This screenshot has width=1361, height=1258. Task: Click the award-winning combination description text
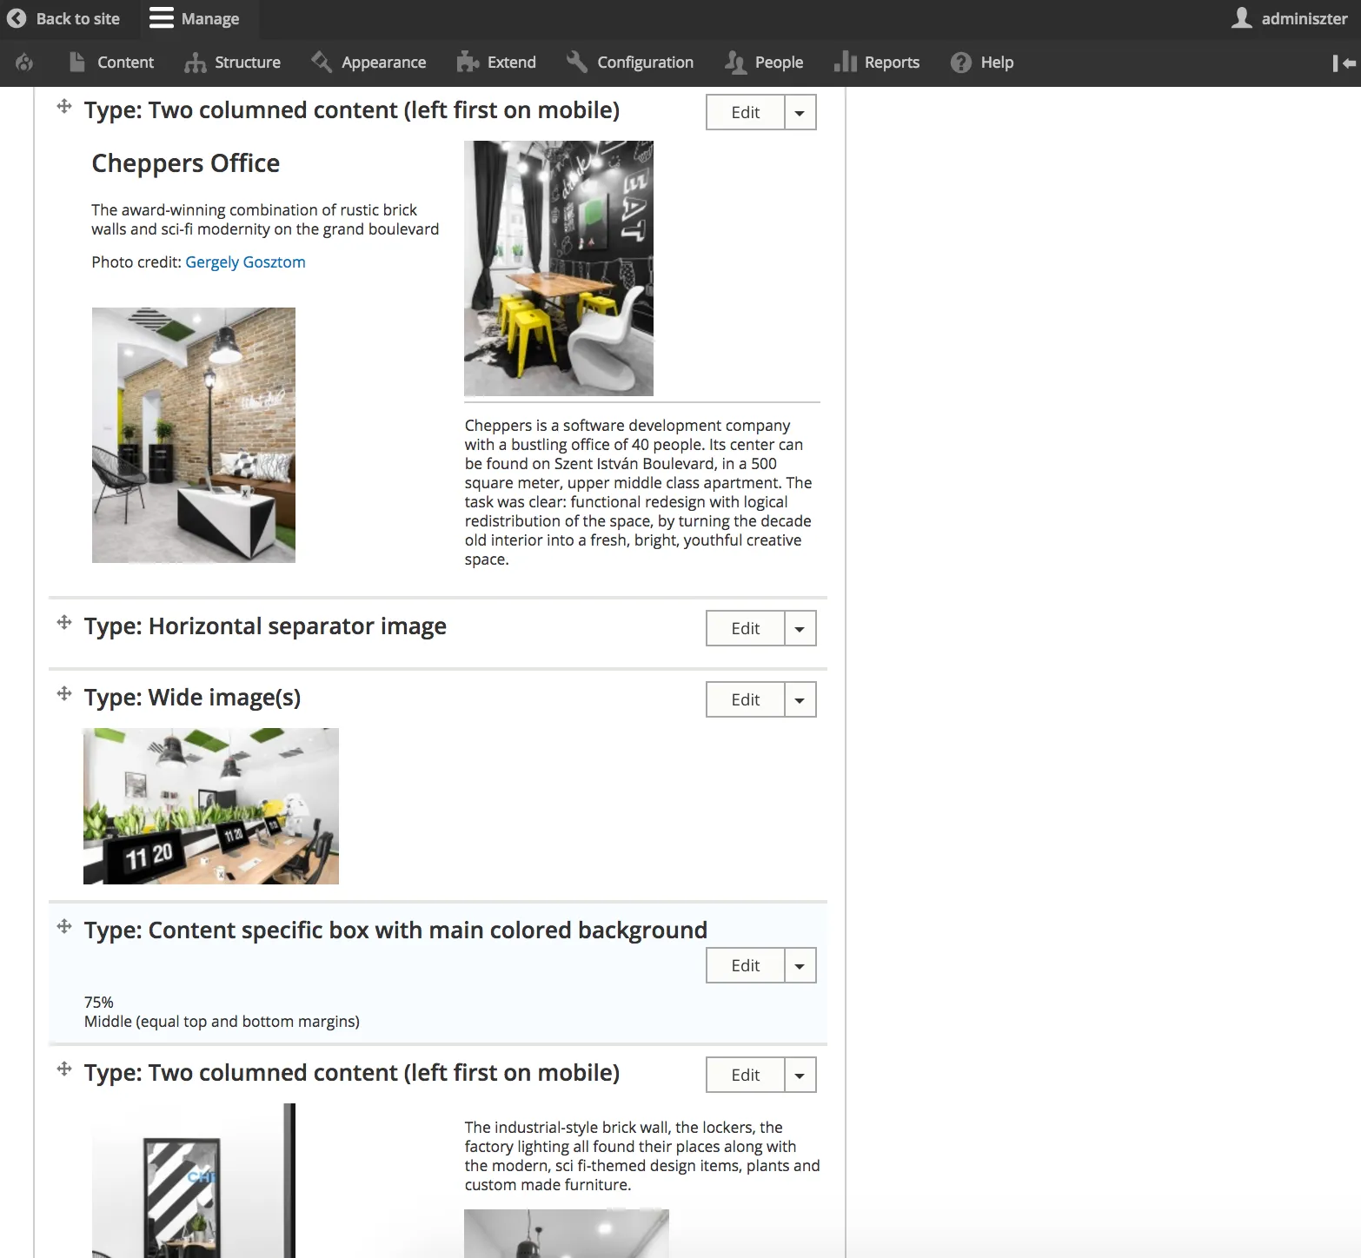click(265, 220)
